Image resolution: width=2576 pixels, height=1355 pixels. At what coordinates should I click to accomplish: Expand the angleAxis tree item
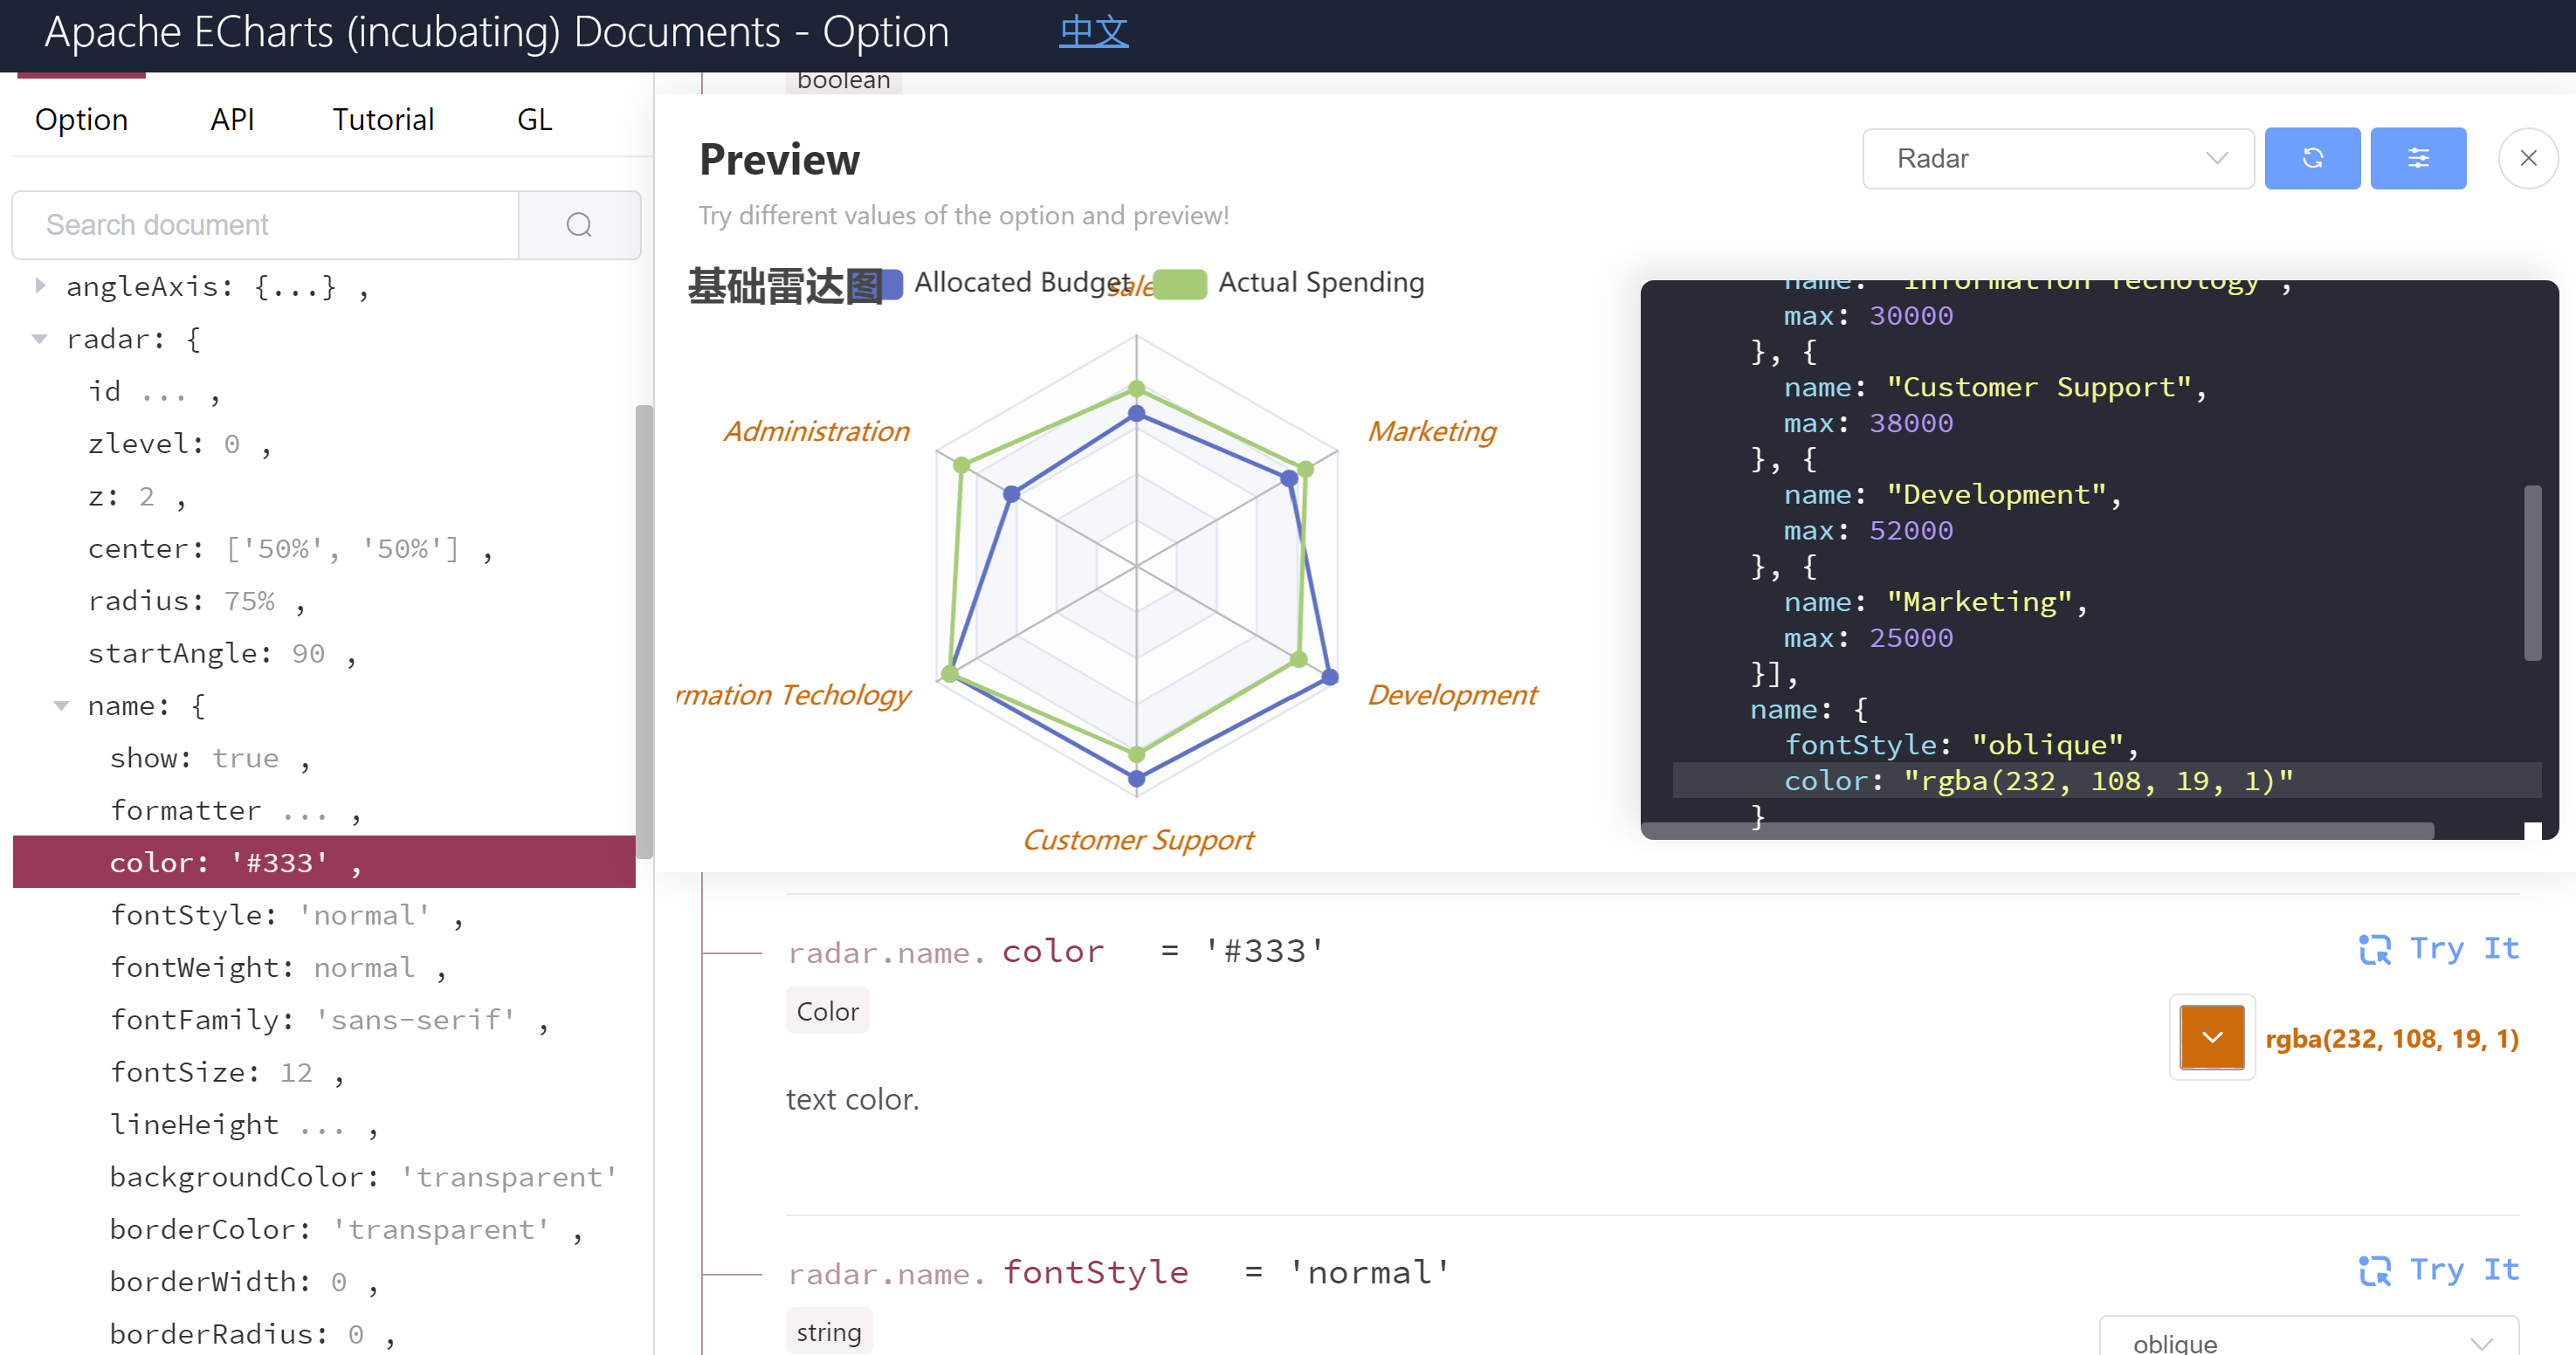(x=40, y=286)
